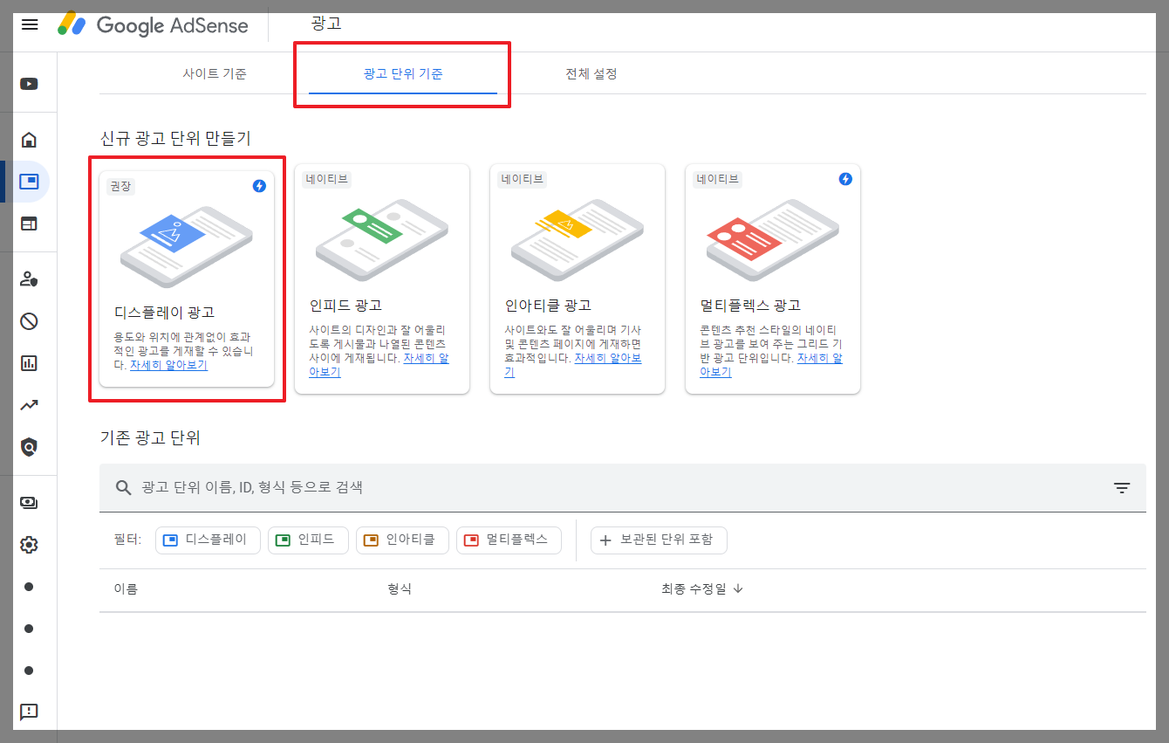The width and height of the screenshot is (1169, 743).
Task: Expand the navigation hamburger menu
Action: (x=29, y=24)
